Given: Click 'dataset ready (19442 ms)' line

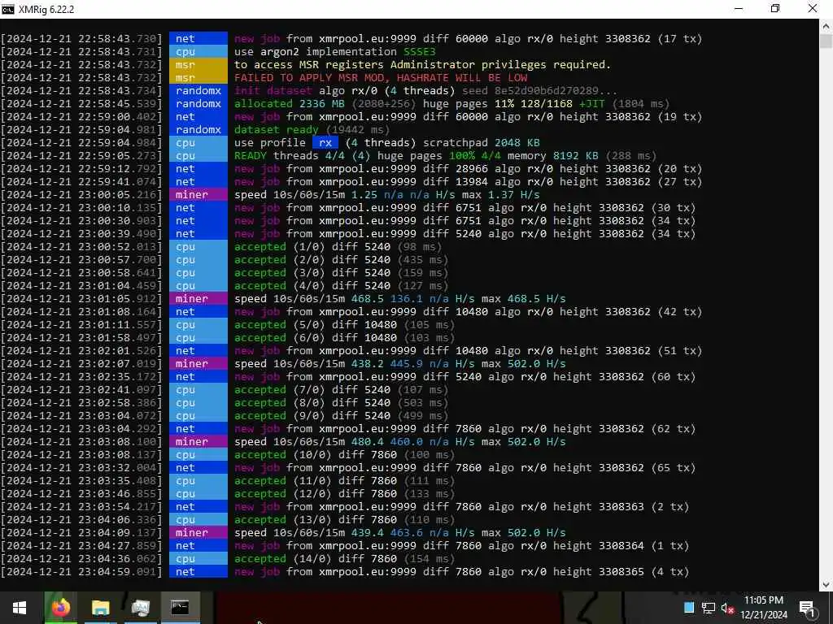Looking at the screenshot, I should point(312,129).
